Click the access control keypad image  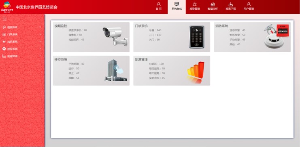point(197,37)
